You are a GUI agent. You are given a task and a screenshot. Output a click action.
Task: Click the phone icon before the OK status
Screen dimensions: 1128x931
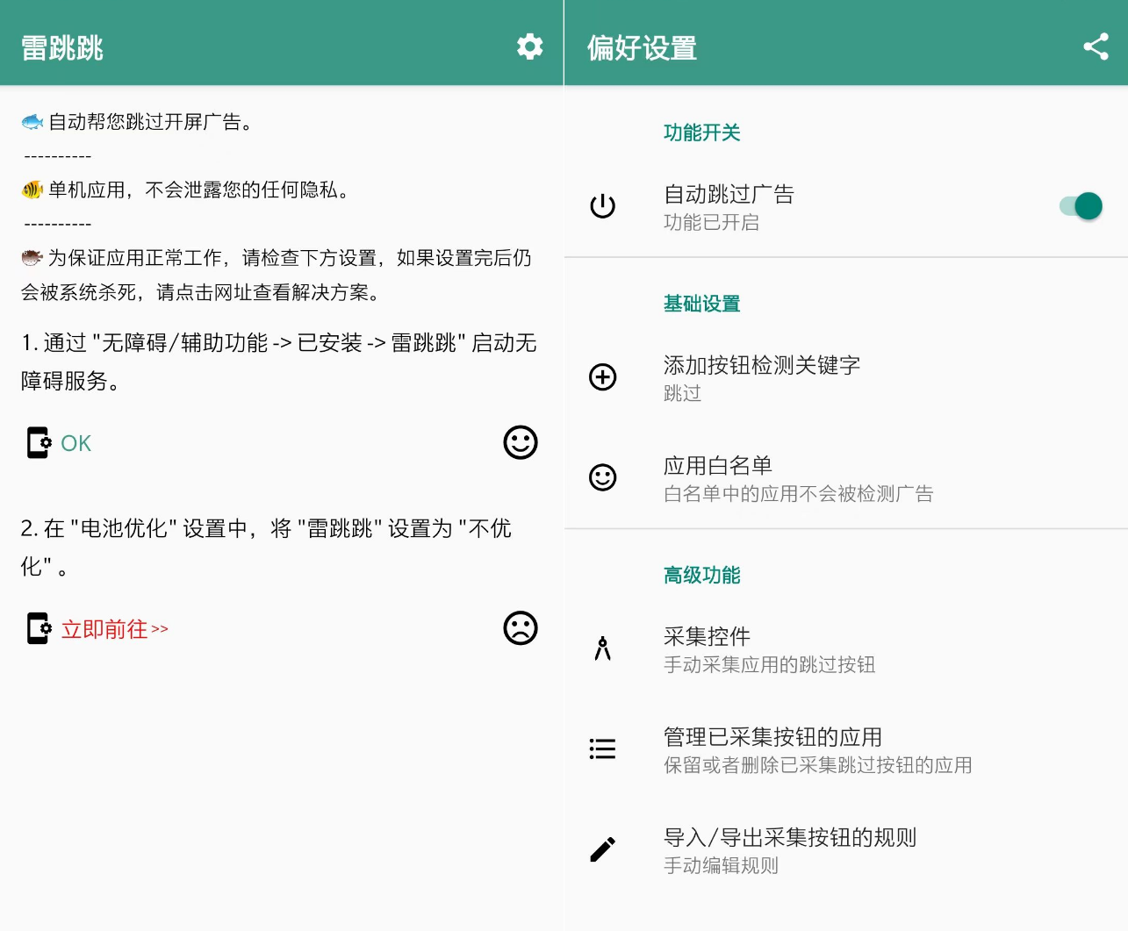pos(37,442)
